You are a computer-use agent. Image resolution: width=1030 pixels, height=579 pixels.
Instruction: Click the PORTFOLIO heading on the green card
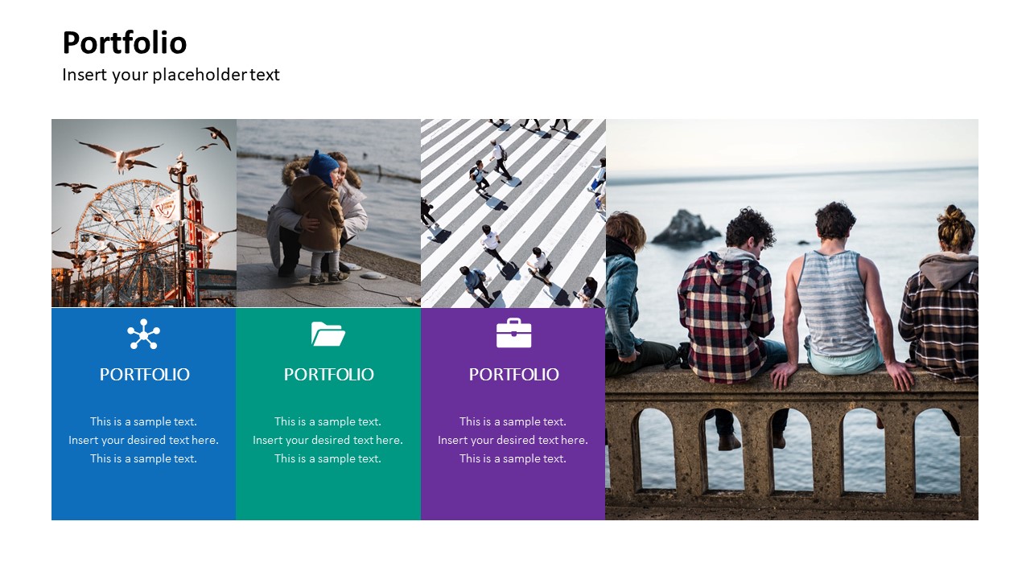328,374
